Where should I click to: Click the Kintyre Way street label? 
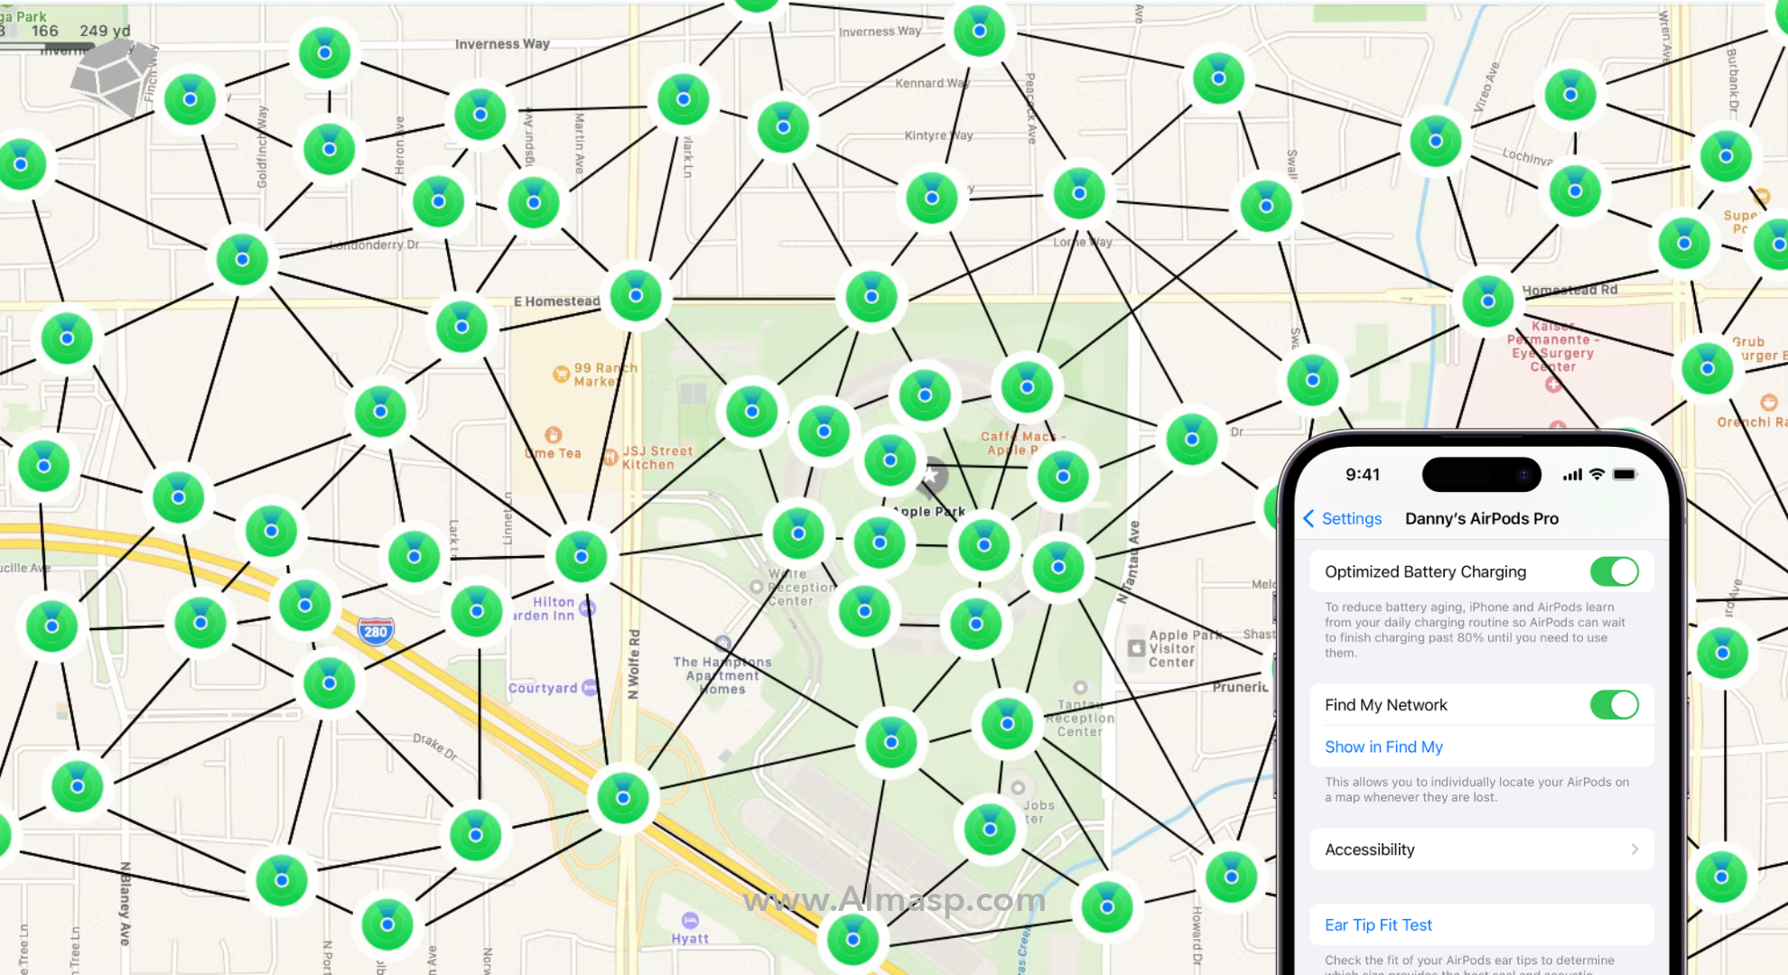tap(938, 135)
